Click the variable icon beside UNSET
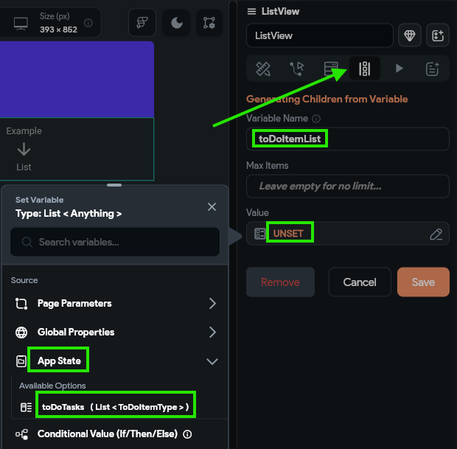Viewport: 457px width, 449px height. [x=259, y=234]
